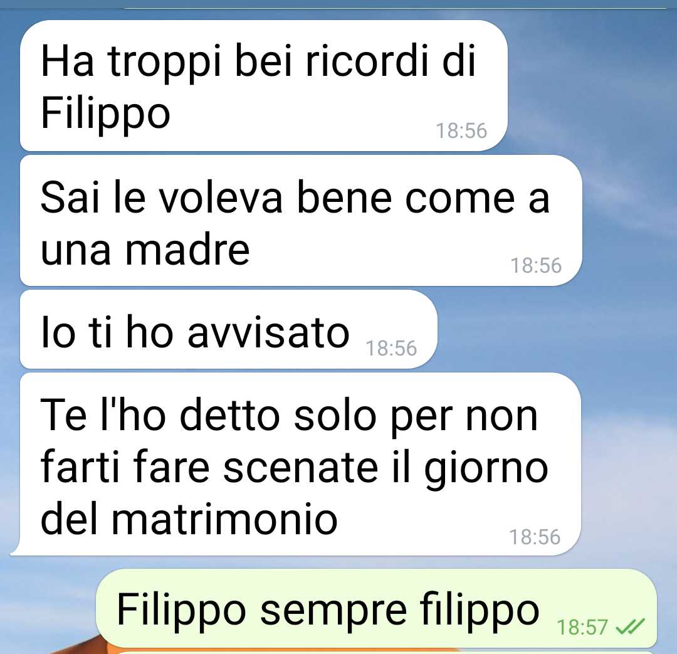The width and height of the screenshot is (677, 654).
Task: Tap the tail of the last received bubble
Action: pyautogui.click(x=16, y=549)
